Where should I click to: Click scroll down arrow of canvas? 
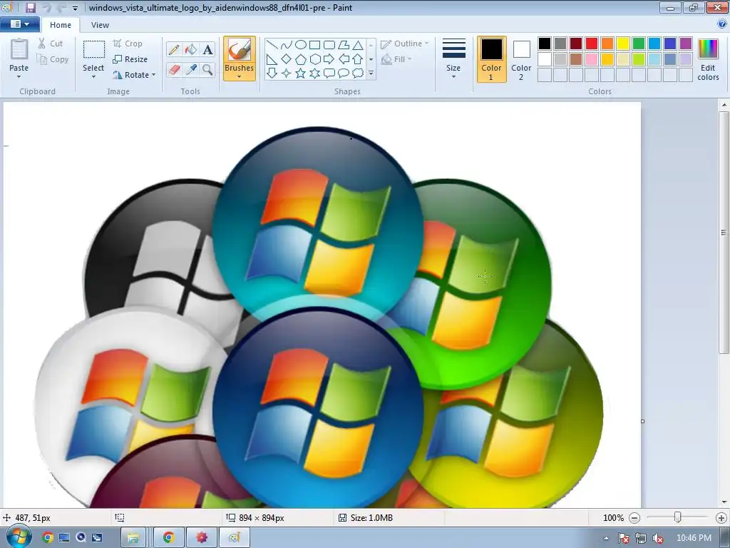click(x=724, y=502)
